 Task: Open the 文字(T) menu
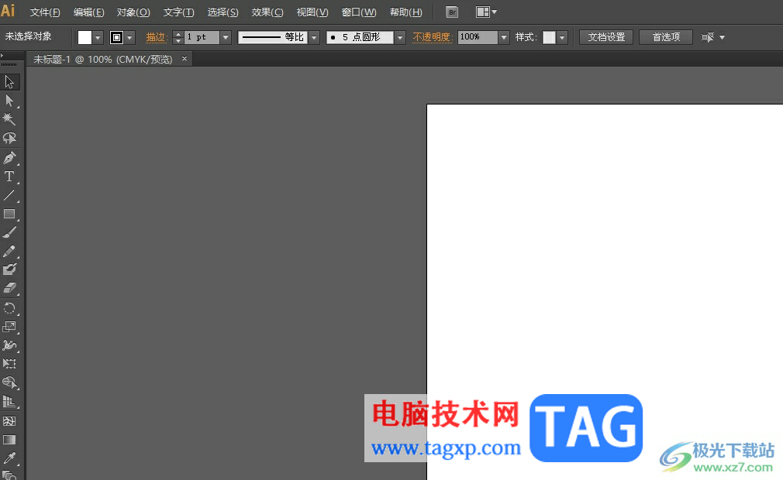178,12
